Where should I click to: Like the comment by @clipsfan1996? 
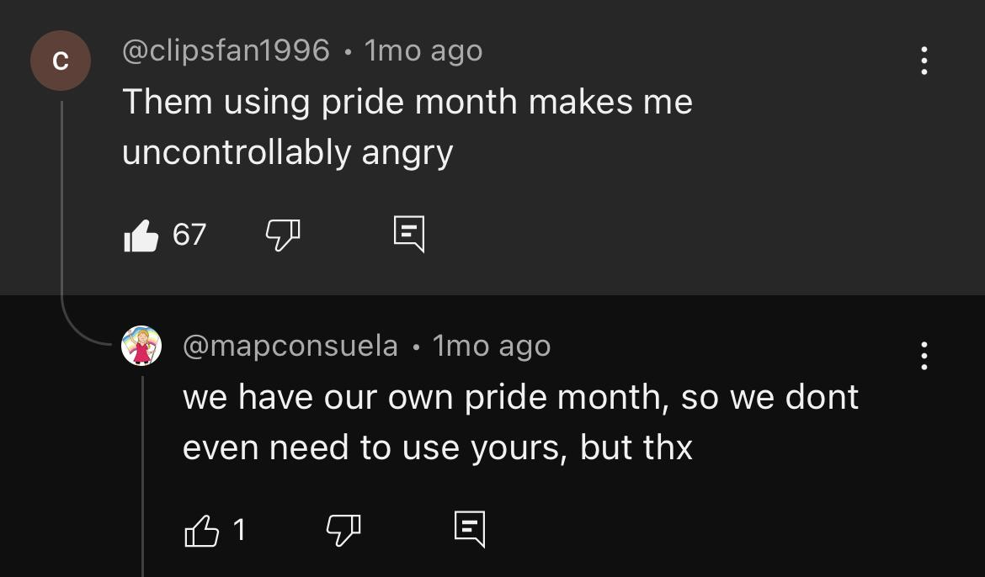(141, 236)
